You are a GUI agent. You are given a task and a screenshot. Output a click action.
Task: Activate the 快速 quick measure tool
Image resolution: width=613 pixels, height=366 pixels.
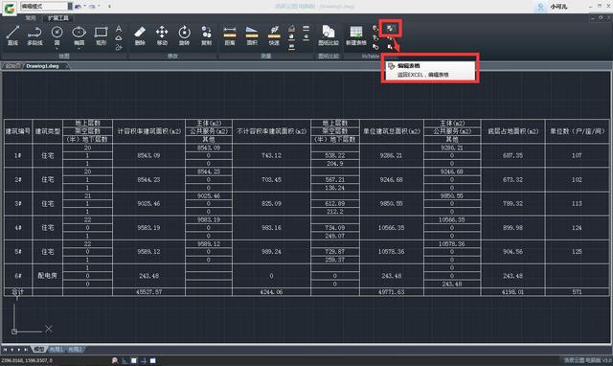click(x=274, y=35)
